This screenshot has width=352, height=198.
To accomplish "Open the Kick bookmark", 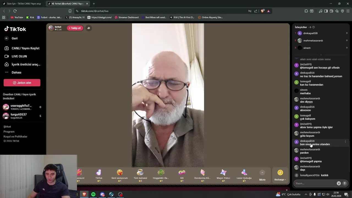I will point(30,17).
